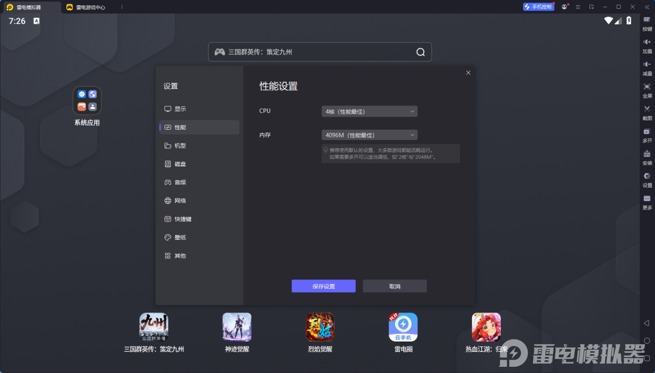655x373 pixels.
Task: Launch the 雷电圈 app
Action: (403, 327)
